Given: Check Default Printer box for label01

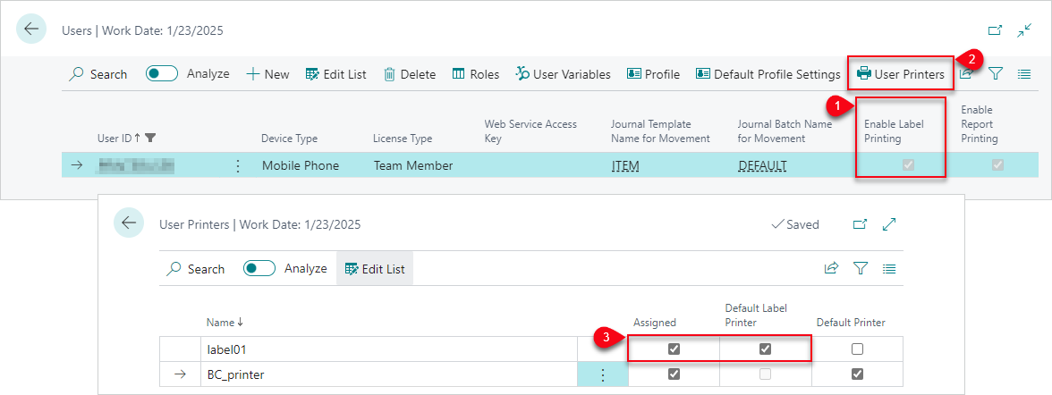Looking at the screenshot, I should click(x=858, y=349).
